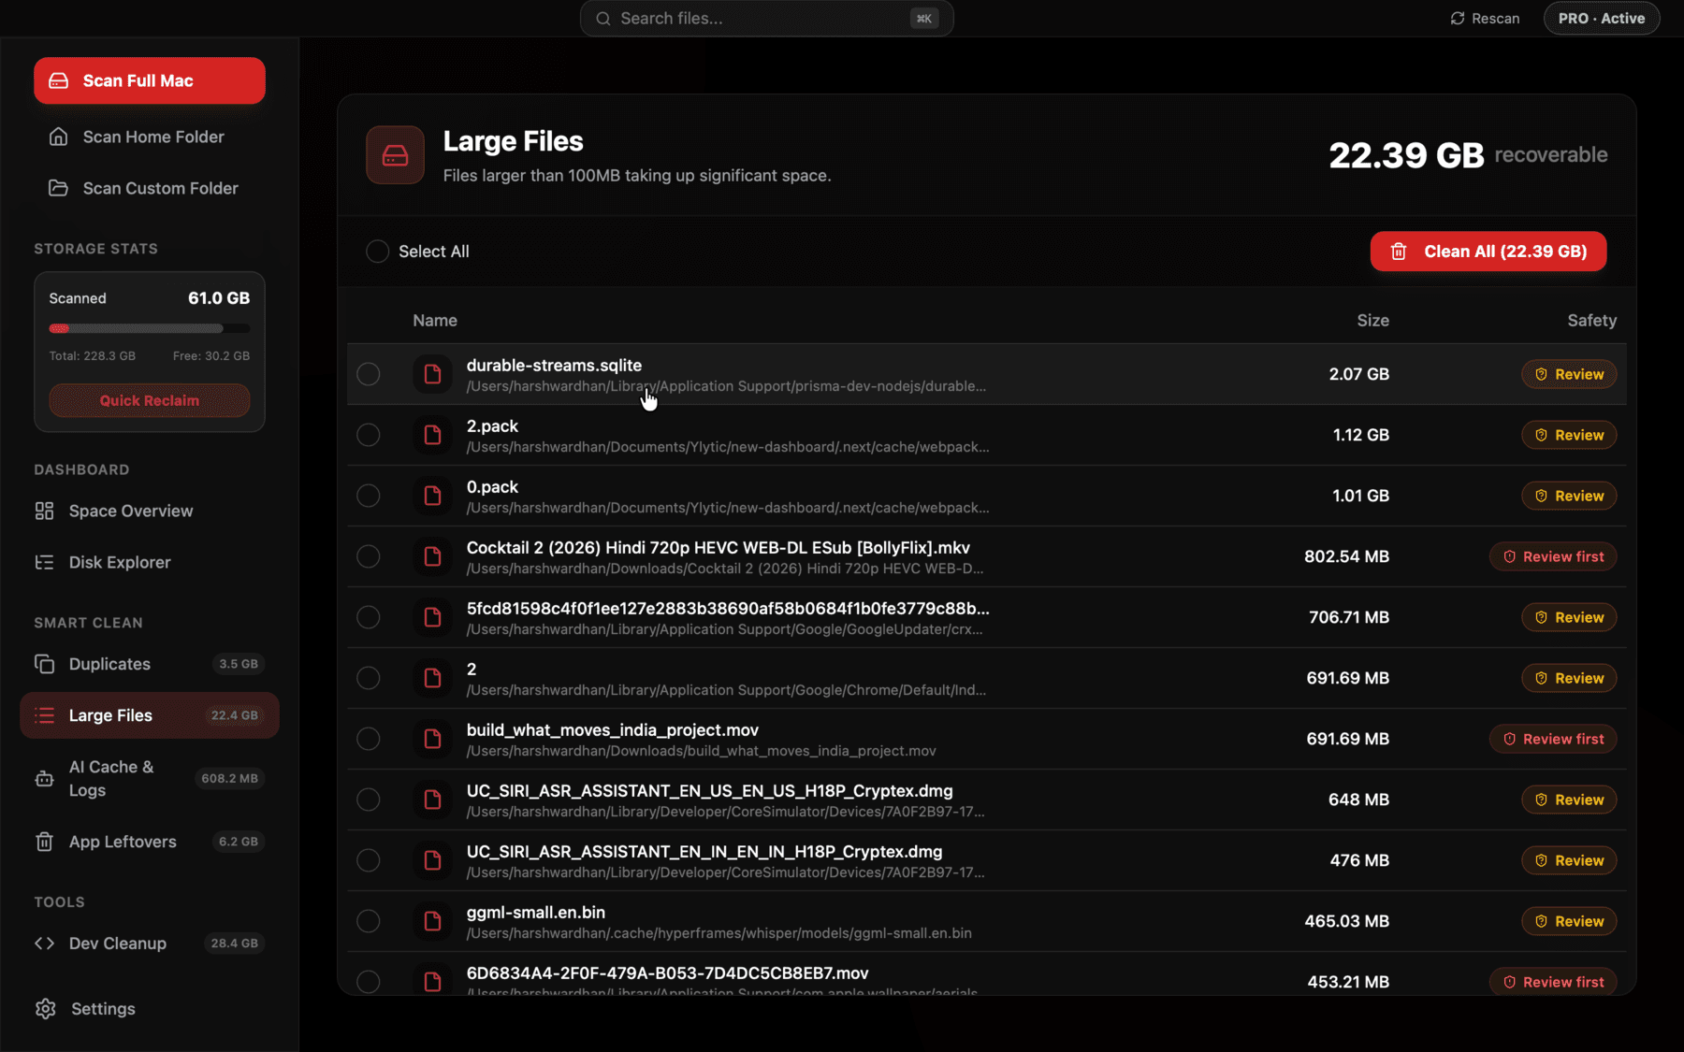
Task: Click the file icon for 2.pack
Action: tap(432, 435)
